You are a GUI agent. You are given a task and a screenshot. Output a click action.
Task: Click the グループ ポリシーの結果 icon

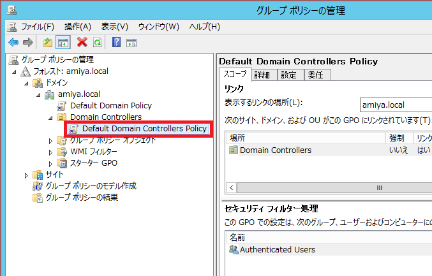pyautogui.click(x=38, y=198)
